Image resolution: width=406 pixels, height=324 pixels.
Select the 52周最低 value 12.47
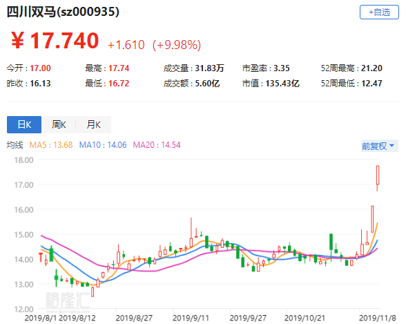click(371, 84)
